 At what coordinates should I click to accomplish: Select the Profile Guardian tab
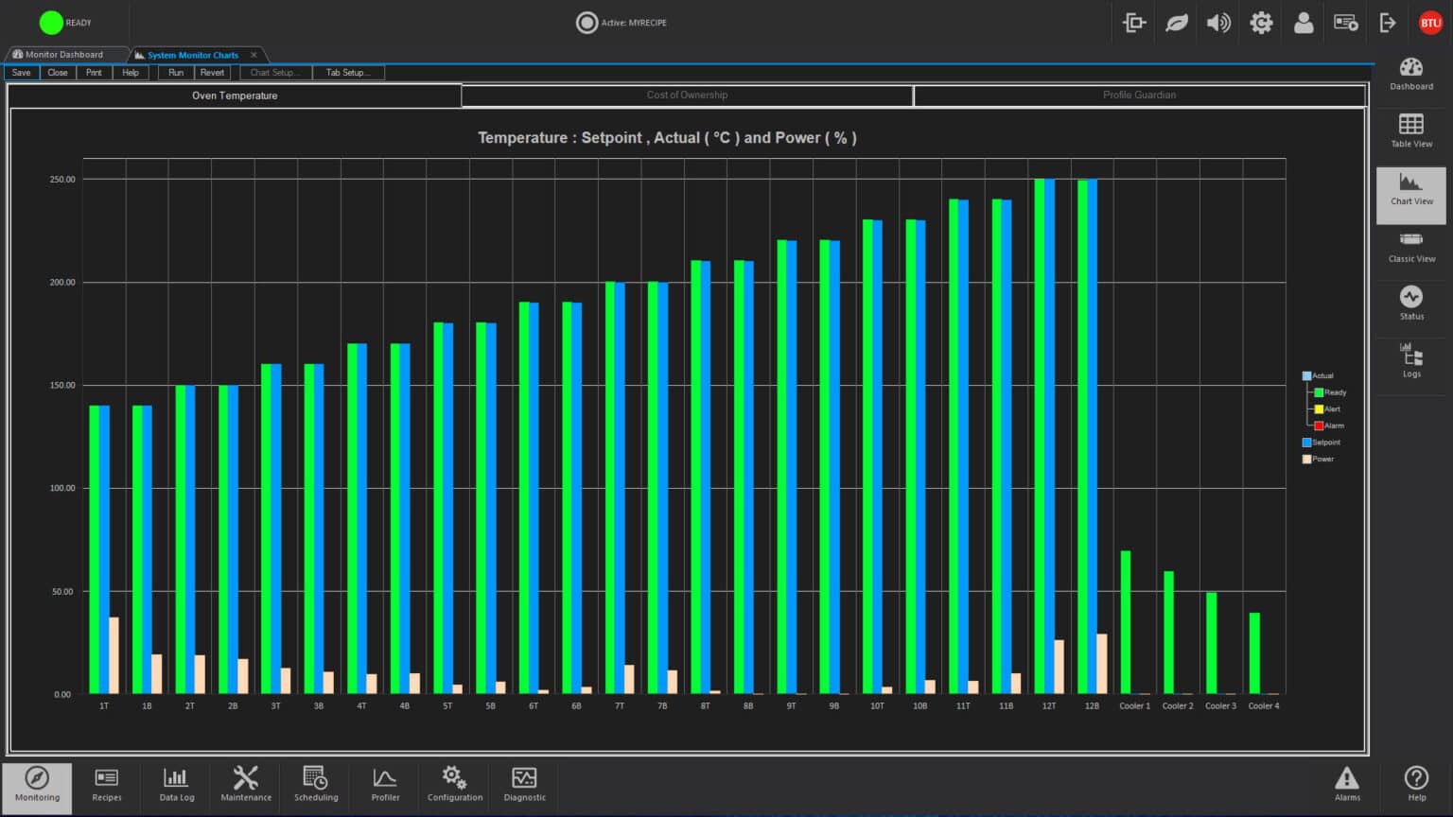(1139, 96)
